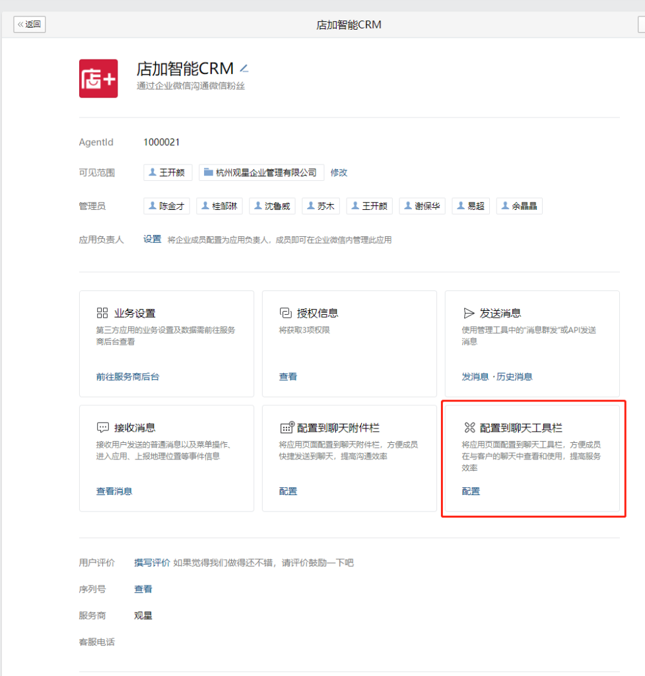Select administrator 桂邹琳
The width and height of the screenshot is (645, 676).
coord(219,206)
